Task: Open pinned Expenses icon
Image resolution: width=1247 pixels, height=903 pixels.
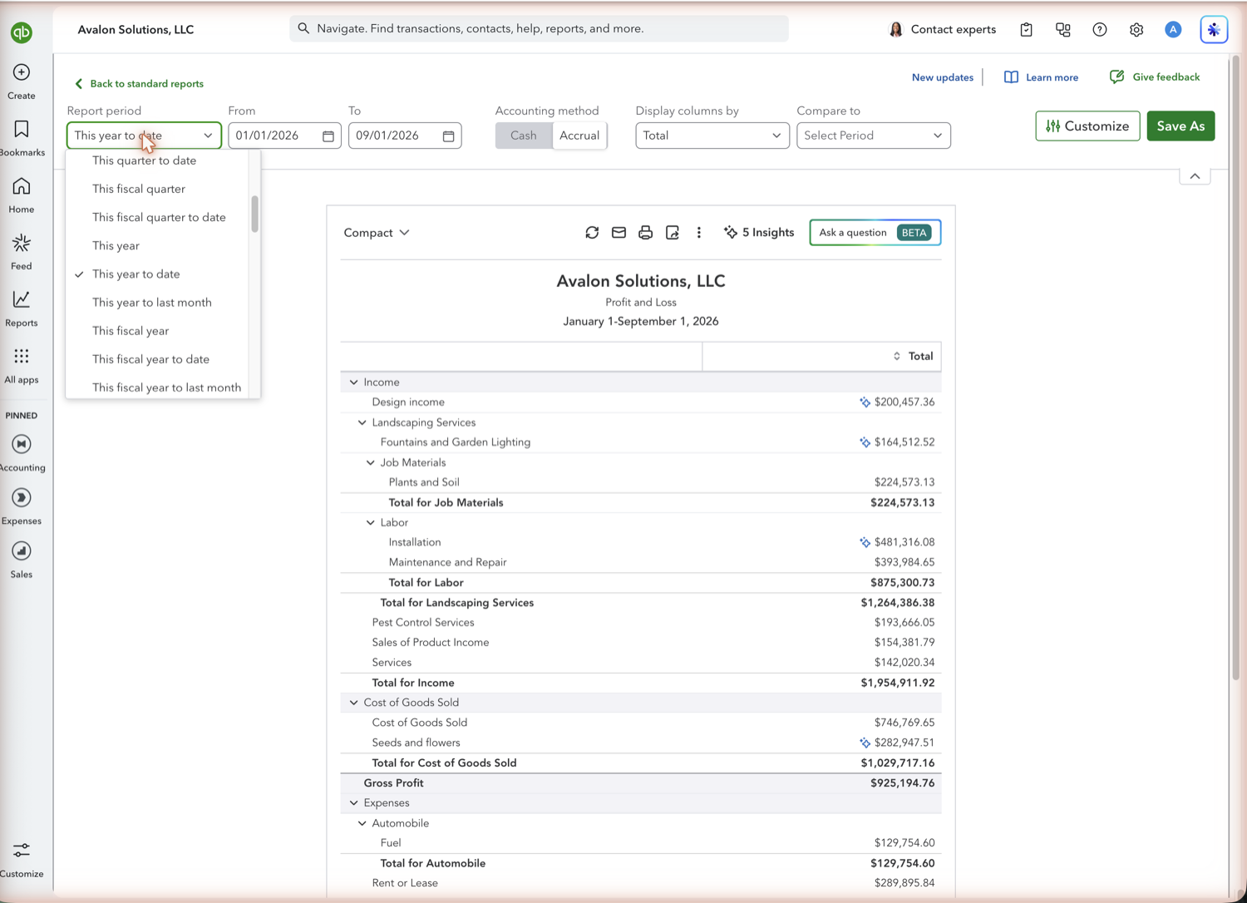Action: click(22, 497)
